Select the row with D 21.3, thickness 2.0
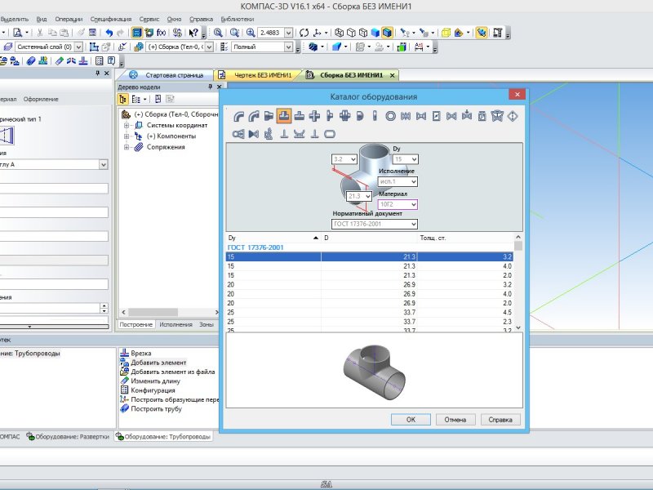Image resolution: width=653 pixels, height=490 pixels. 370,275
